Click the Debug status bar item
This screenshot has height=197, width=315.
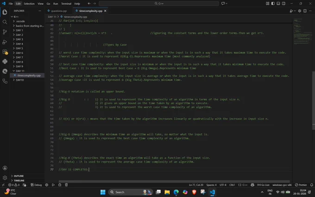point(36,185)
